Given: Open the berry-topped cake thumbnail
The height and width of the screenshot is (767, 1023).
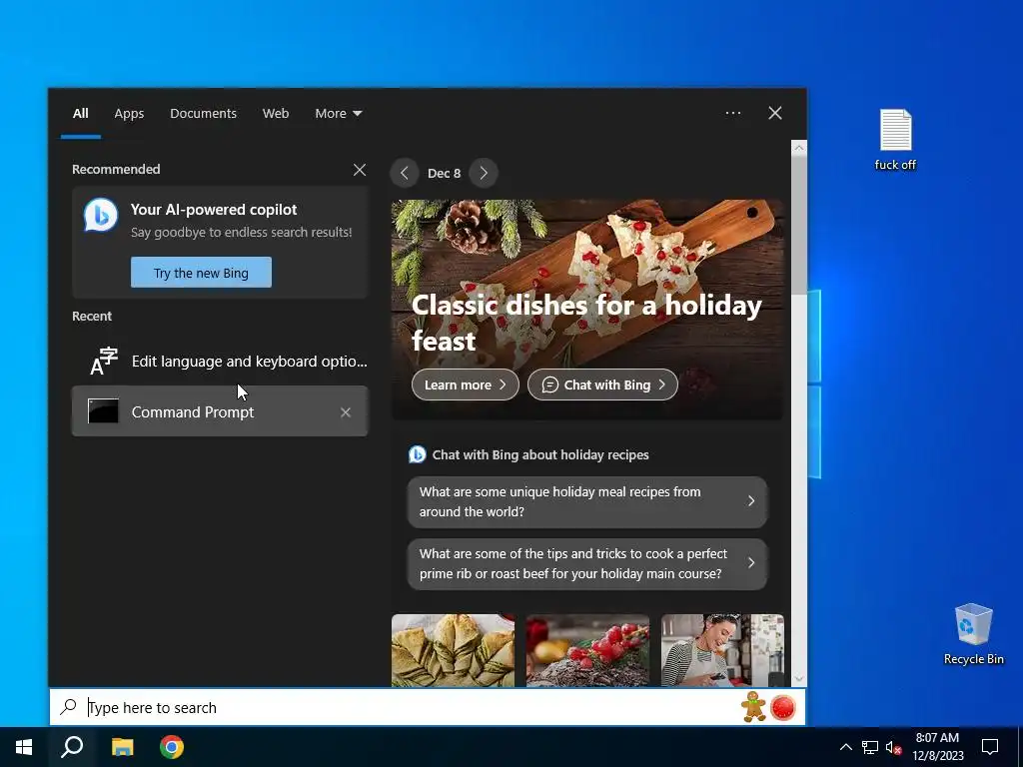Looking at the screenshot, I should pyautogui.click(x=587, y=650).
